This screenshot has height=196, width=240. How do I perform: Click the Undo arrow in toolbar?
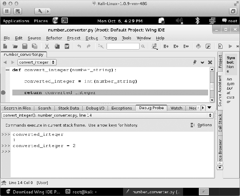[x=79, y=46]
